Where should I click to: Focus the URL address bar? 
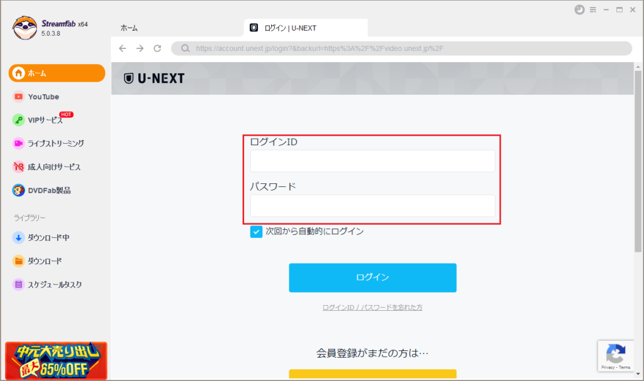pos(401,48)
